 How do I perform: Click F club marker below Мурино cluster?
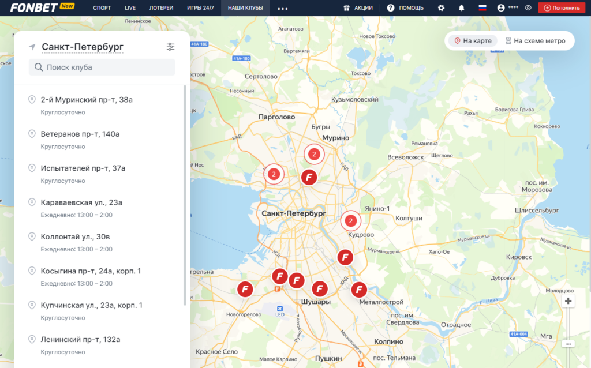coord(309,177)
